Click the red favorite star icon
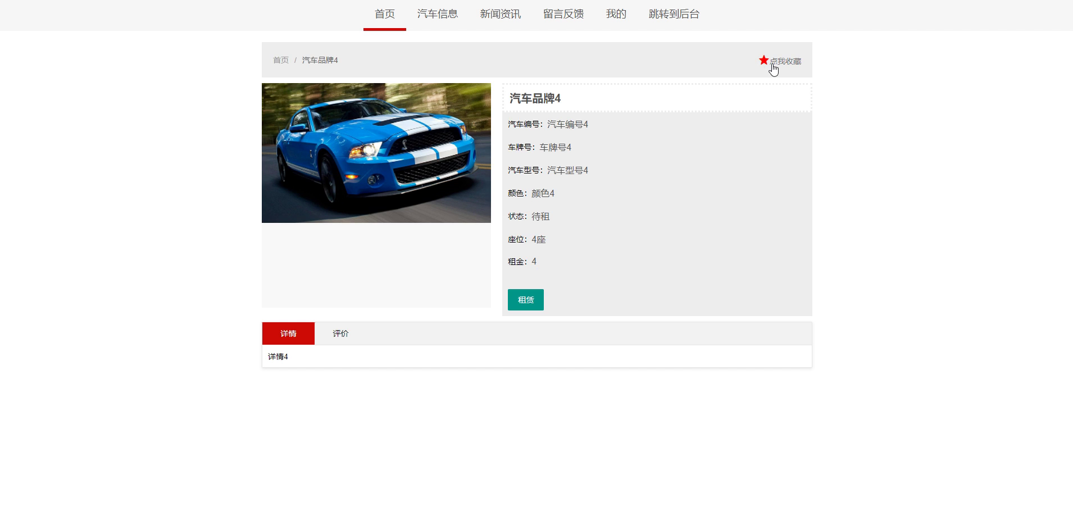This screenshot has height=521, width=1073. [763, 60]
